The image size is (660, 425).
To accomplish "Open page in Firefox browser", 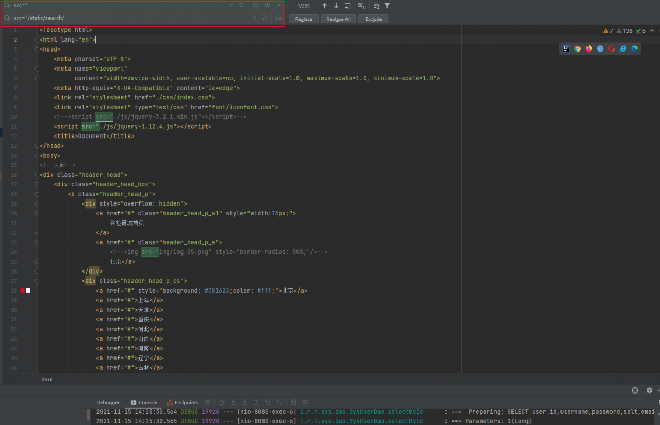I will point(589,49).
